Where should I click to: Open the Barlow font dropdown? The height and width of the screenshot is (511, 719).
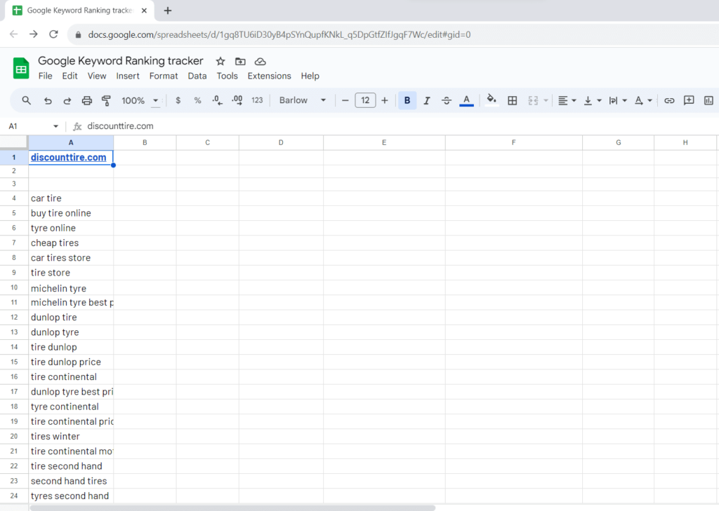tap(302, 100)
